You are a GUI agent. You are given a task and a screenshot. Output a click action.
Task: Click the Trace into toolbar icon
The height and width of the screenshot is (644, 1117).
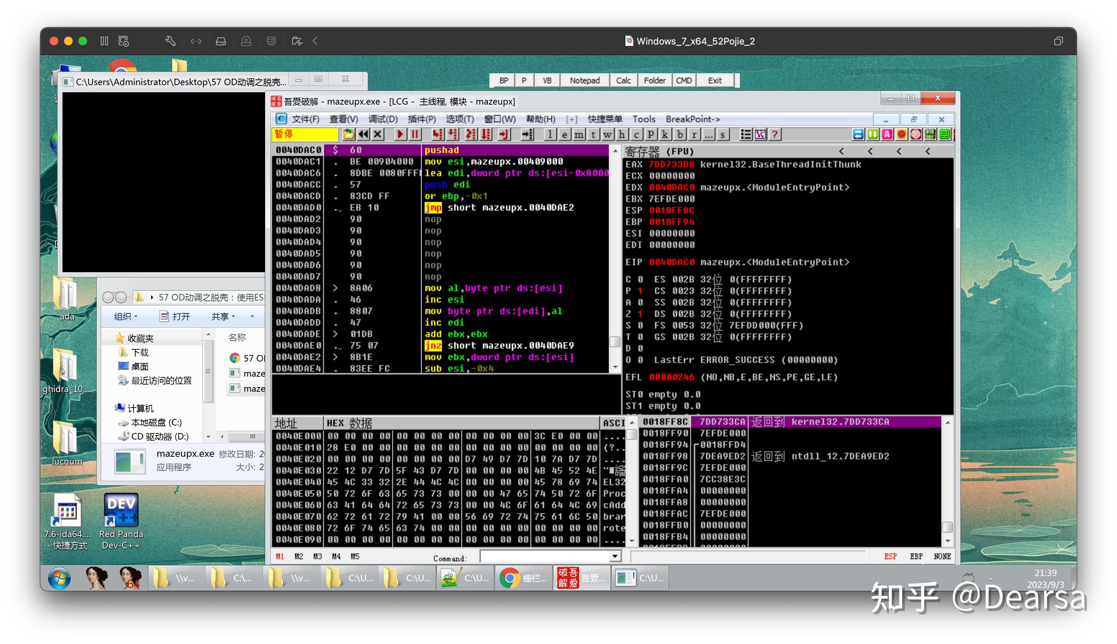471,134
